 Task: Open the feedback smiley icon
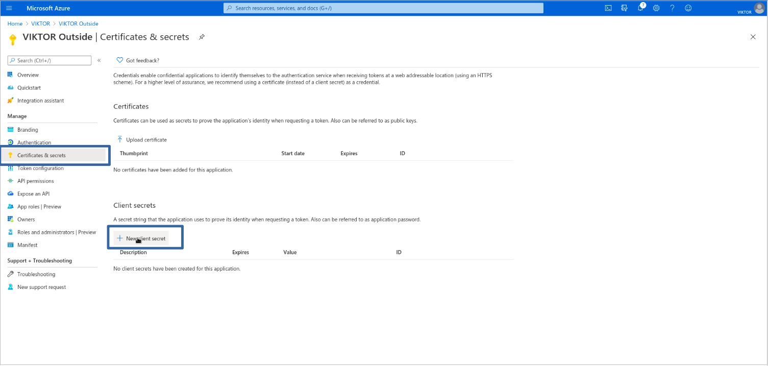[x=688, y=8]
